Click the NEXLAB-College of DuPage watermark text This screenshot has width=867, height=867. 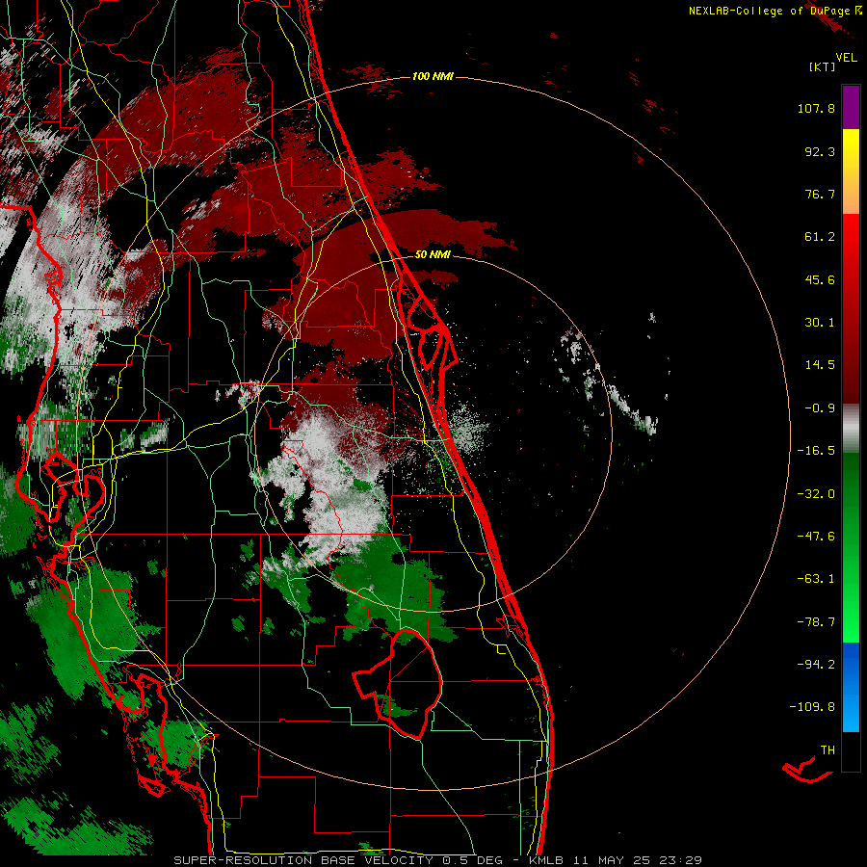click(x=772, y=11)
